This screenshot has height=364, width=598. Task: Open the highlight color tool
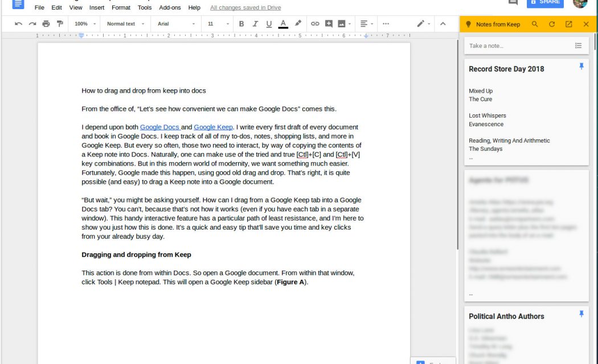(x=298, y=24)
